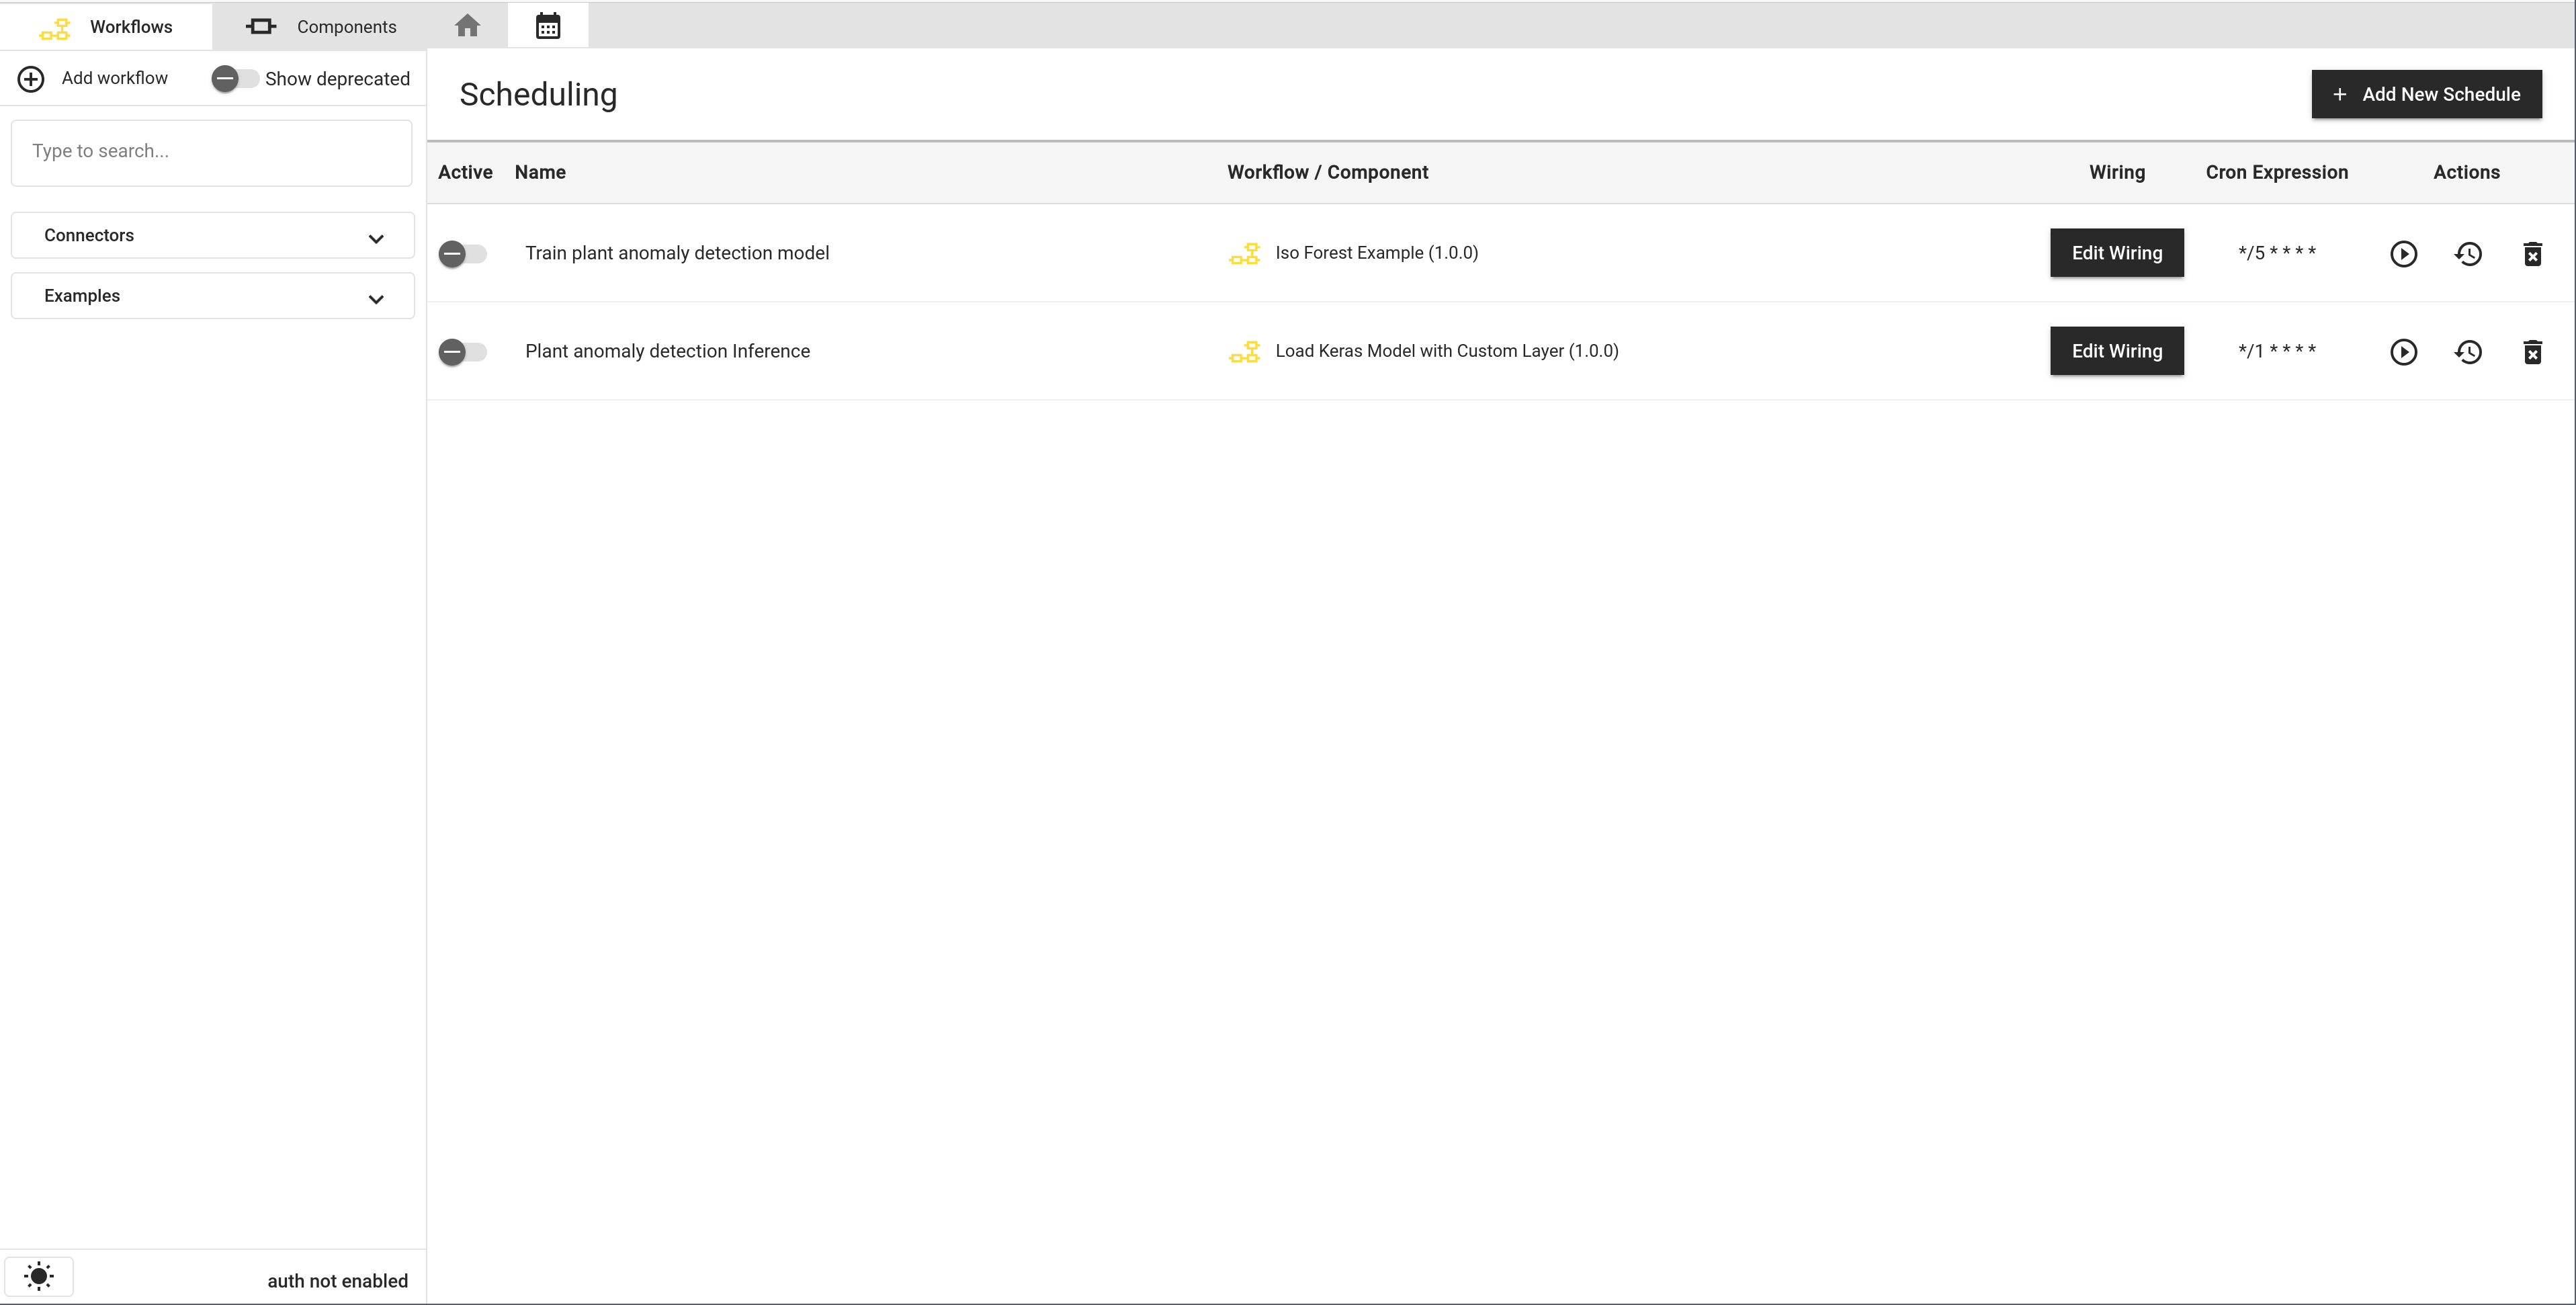Delete the Train plant anomaly detection schedule
This screenshot has height=1305, width=2576.
[x=2532, y=254]
